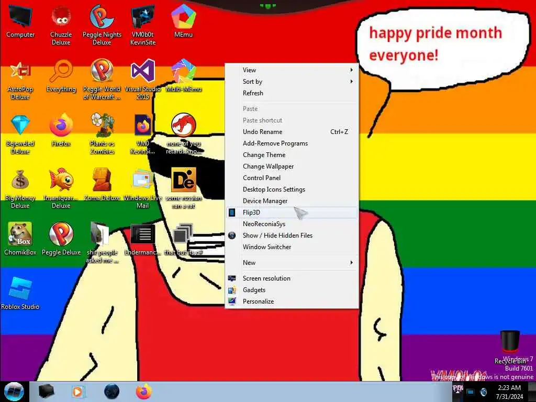Choose NeoReconiaSys menu entry
Screen dimensions: 536x402
click(292, 224)
